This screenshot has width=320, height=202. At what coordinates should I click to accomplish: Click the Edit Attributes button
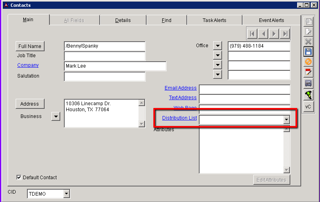(271, 180)
